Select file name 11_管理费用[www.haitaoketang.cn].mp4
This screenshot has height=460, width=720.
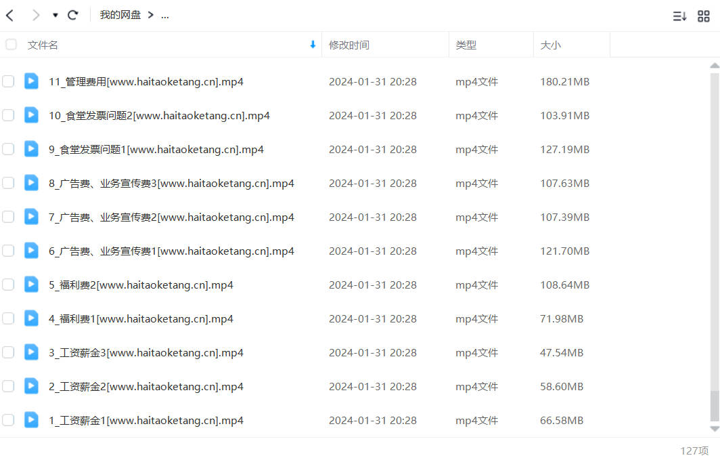[x=146, y=82]
